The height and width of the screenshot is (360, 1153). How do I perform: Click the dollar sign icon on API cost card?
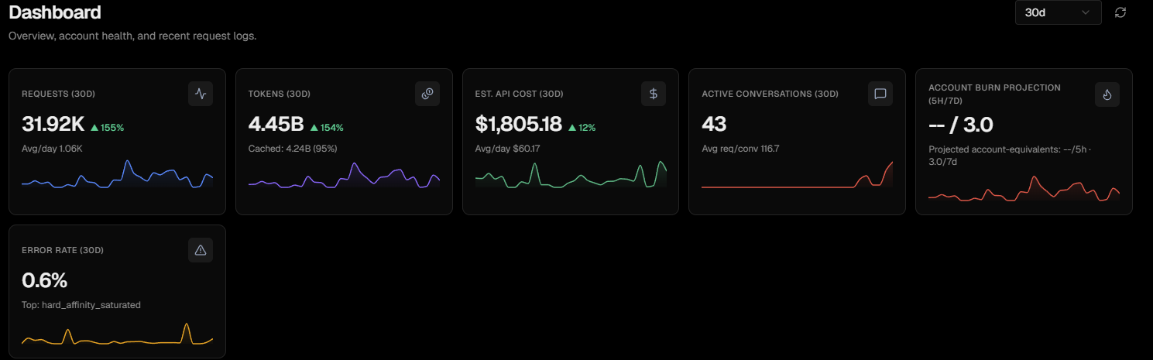(x=654, y=94)
